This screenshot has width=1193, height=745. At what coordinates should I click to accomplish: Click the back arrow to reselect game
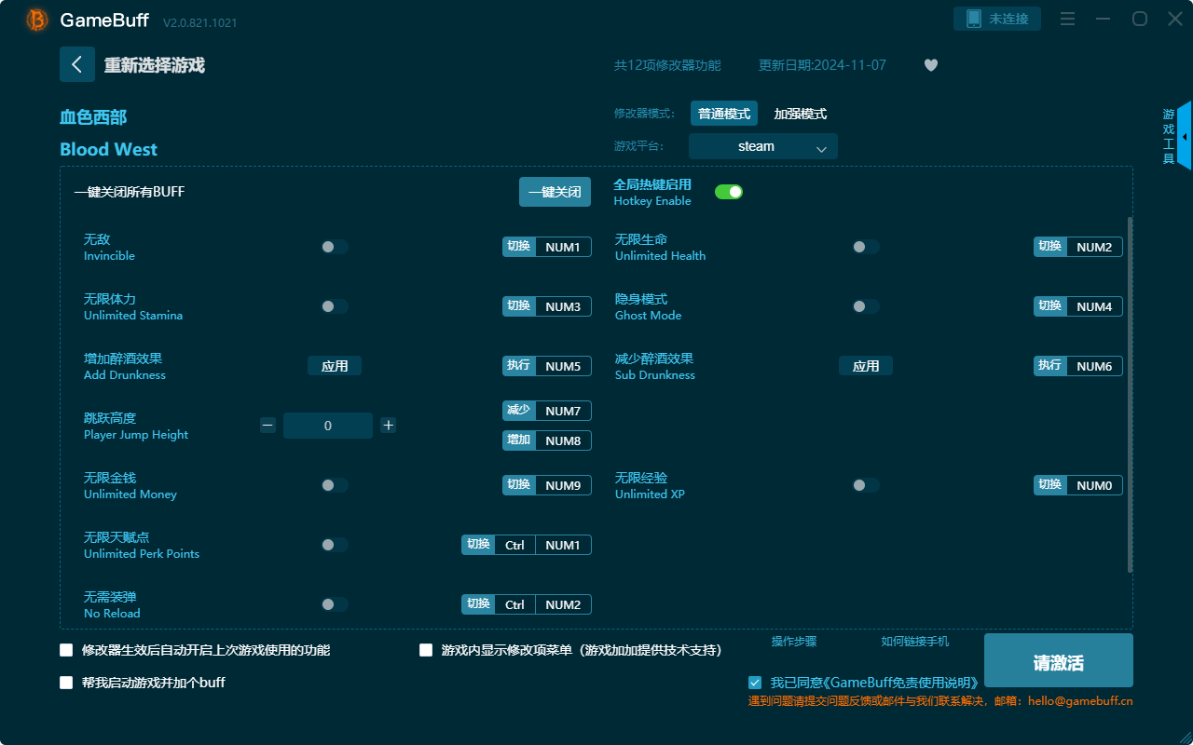click(x=77, y=63)
